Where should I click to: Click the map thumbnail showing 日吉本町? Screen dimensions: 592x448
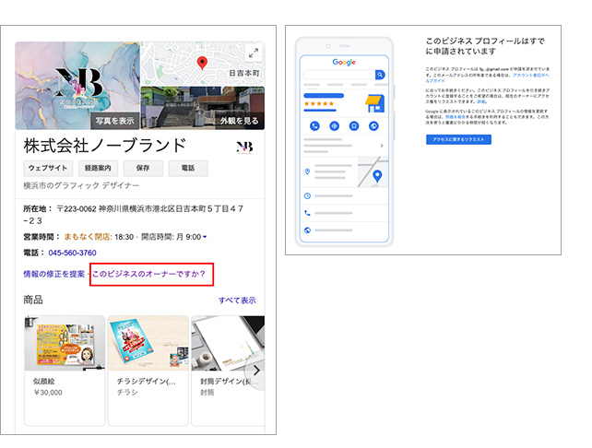(x=202, y=64)
